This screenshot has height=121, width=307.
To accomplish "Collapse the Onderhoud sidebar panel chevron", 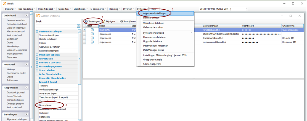I will point(27,16).
